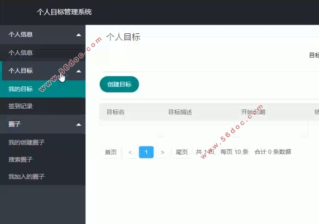Click the 圈子 menu header
Image resolution: width=319 pixels, height=224 pixels.
point(43,124)
